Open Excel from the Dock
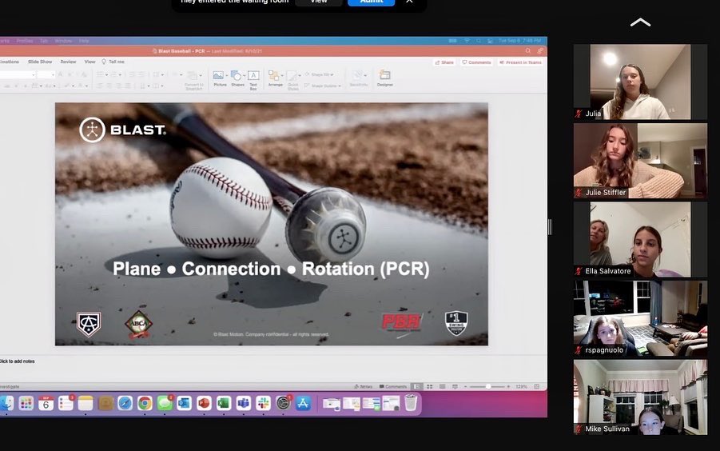The width and height of the screenshot is (720, 451). coord(224,403)
